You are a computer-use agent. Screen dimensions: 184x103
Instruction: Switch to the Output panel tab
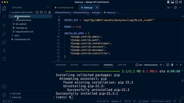click(x=74, y=65)
